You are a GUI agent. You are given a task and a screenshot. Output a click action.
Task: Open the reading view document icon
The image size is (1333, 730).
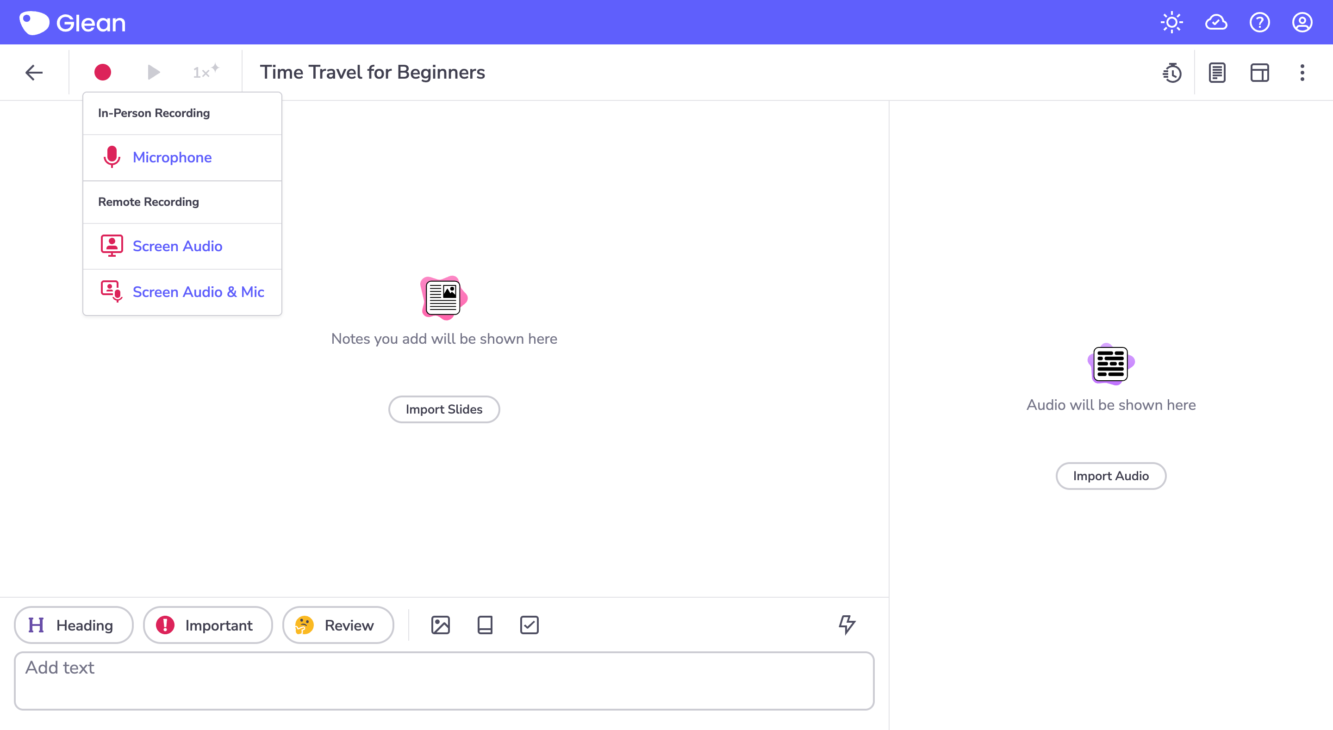tap(1217, 73)
